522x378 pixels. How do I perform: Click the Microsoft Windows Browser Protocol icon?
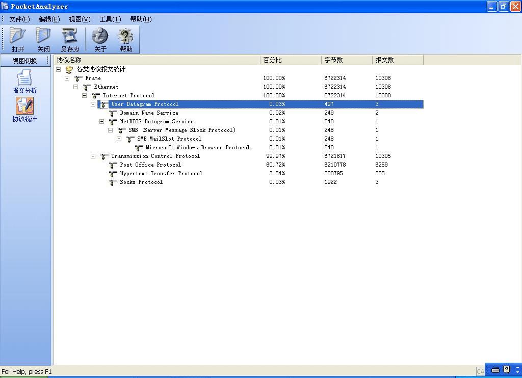pyautogui.click(x=139, y=148)
